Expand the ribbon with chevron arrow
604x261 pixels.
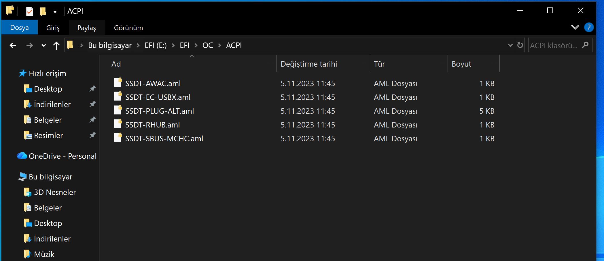point(575,27)
